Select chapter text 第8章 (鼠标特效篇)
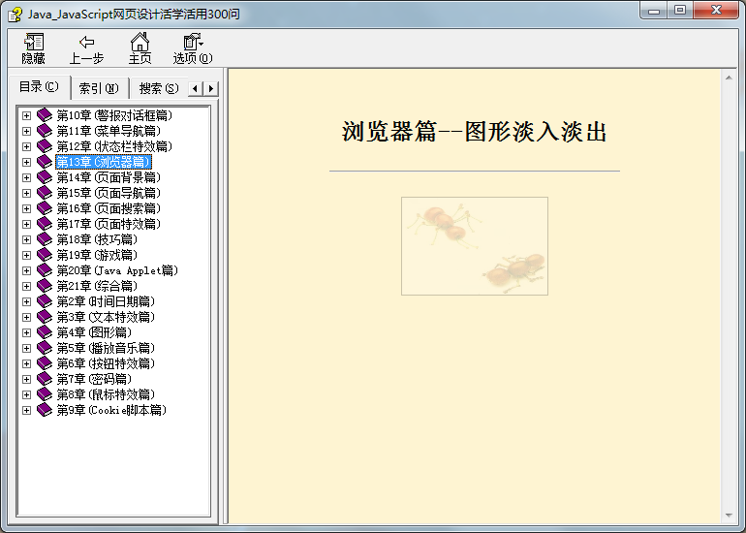746x533 pixels. tap(107, 394)
